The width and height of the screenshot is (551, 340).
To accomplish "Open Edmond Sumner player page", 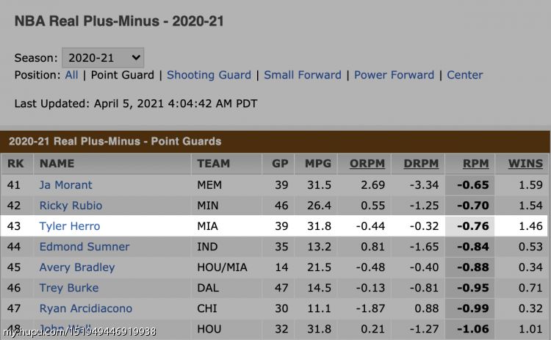I will coord(84,247).
